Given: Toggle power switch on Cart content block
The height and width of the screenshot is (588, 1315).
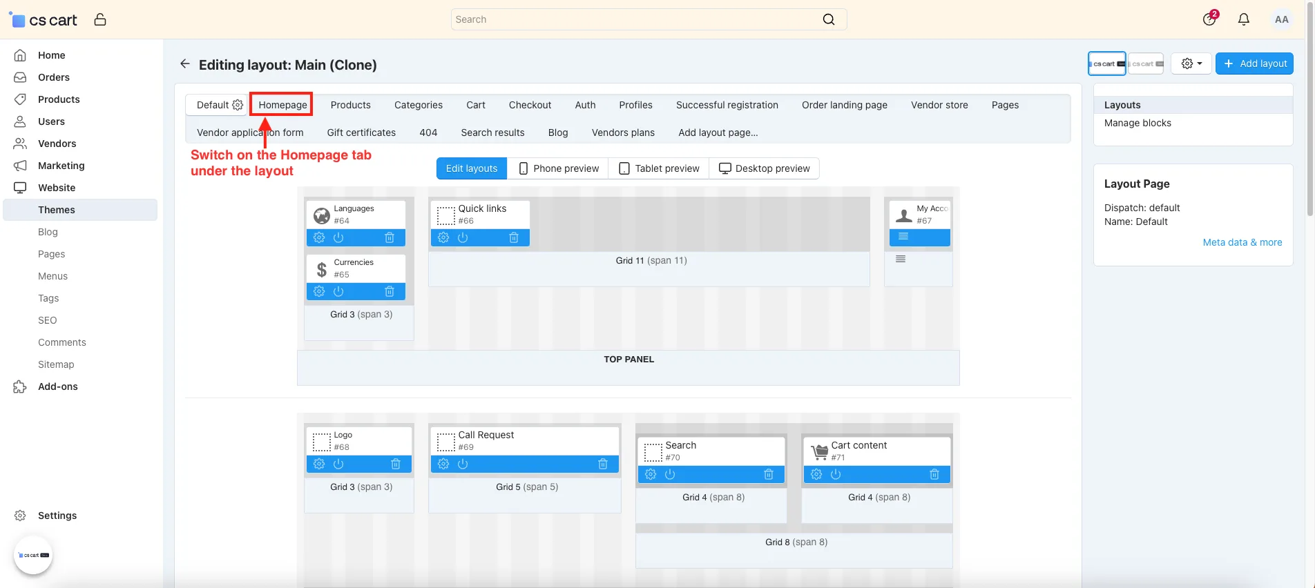Looking at the screenshot, I should pos(836,474).
